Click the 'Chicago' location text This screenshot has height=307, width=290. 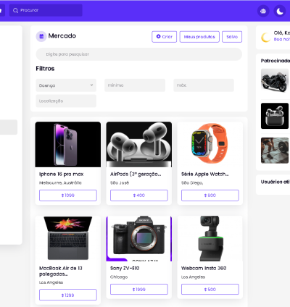click(x=119, y=277)
